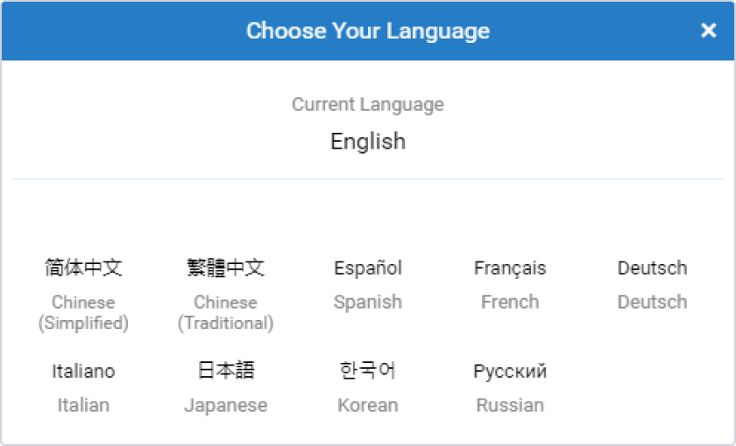Viewport: 736px width, 446px height.
Task: Click the gray "Japanese" caption
Action: click(225, 405)
